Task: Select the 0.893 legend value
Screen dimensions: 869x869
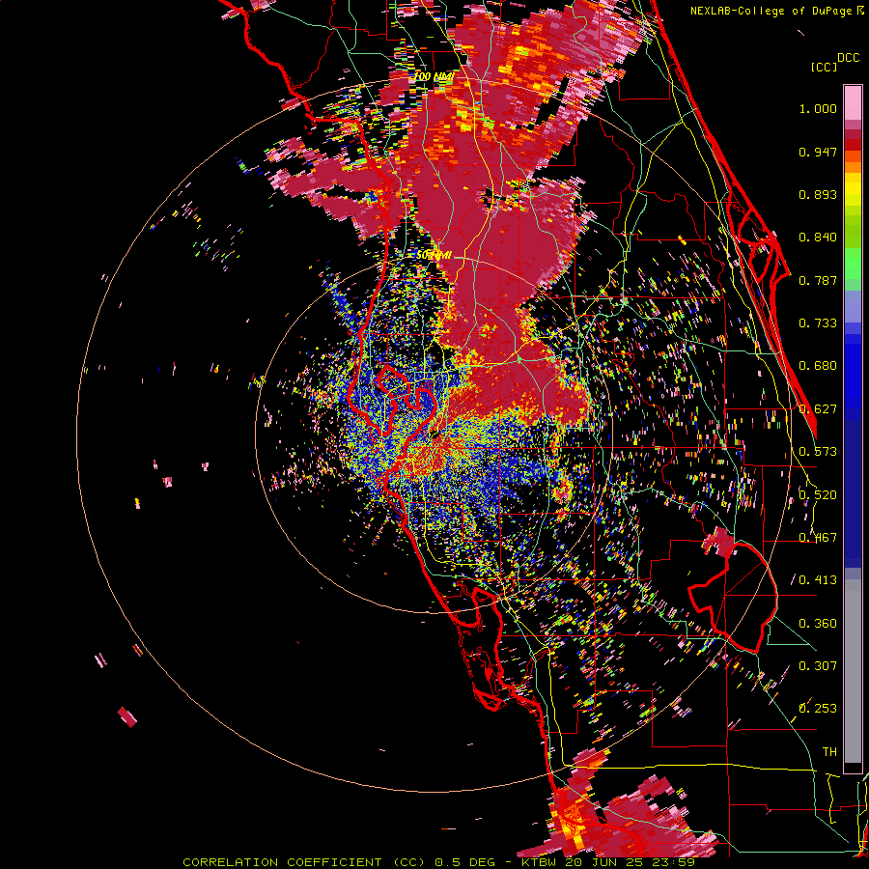Action: point(818,194)
